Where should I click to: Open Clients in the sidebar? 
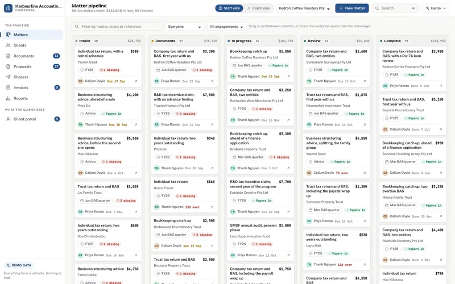33,45
